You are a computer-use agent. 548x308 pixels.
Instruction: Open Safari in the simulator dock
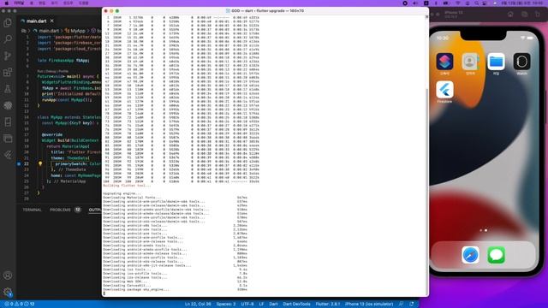tap(470, 255)
